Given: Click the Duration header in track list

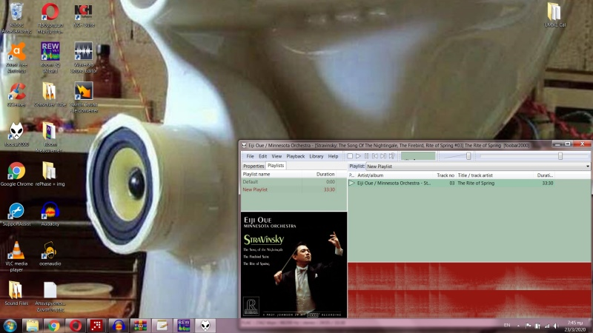Looking at the screenshot, I should tap(545, 175).
